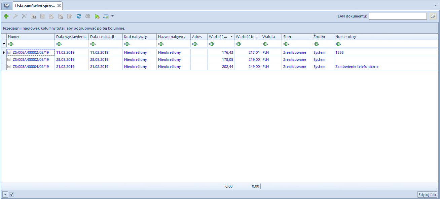Screen dimensions: 440x199
Task: Click row indicator arrow of first row
Action: tap(4, 52)
